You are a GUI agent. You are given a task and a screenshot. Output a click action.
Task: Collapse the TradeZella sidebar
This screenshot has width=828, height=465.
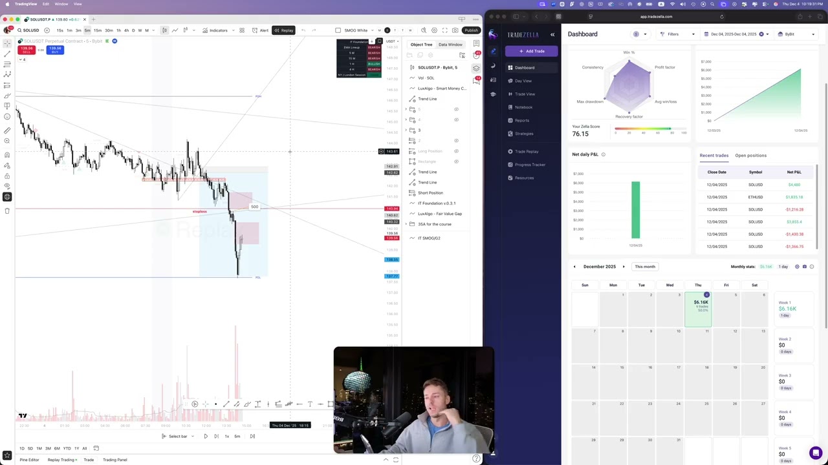pyautogui.click(x=552, y=34)
